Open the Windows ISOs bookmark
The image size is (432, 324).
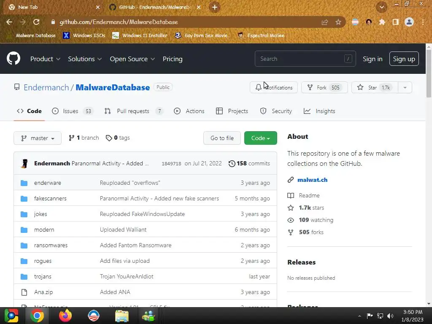tap(84, 35)
